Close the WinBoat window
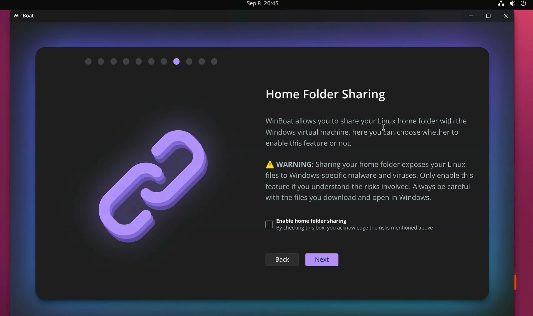The height and width of the screenshot is (316, 533). pyautogui.click(x=506, y=16)
